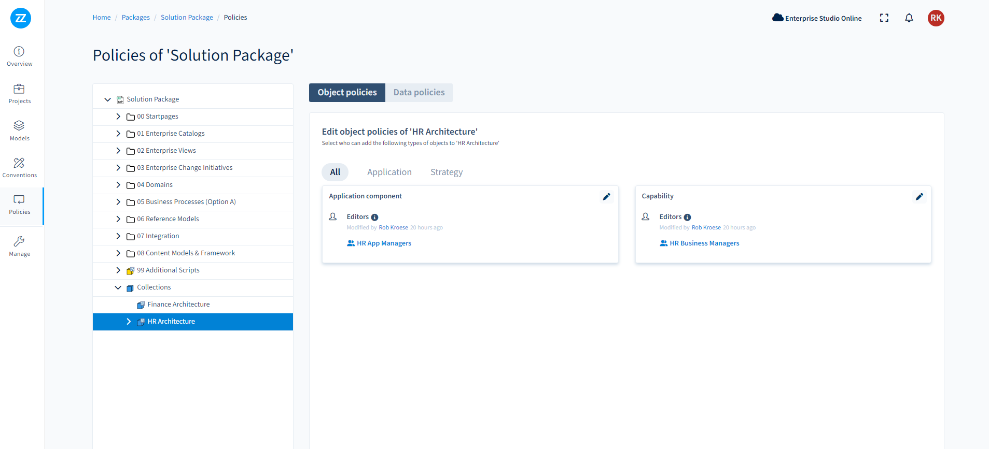Expand the 04 Domains folder
Screen dimensions: 989x449
118,185
